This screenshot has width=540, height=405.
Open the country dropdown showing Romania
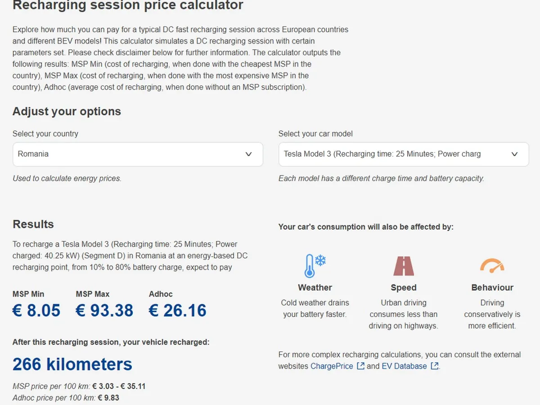point(138,154)
